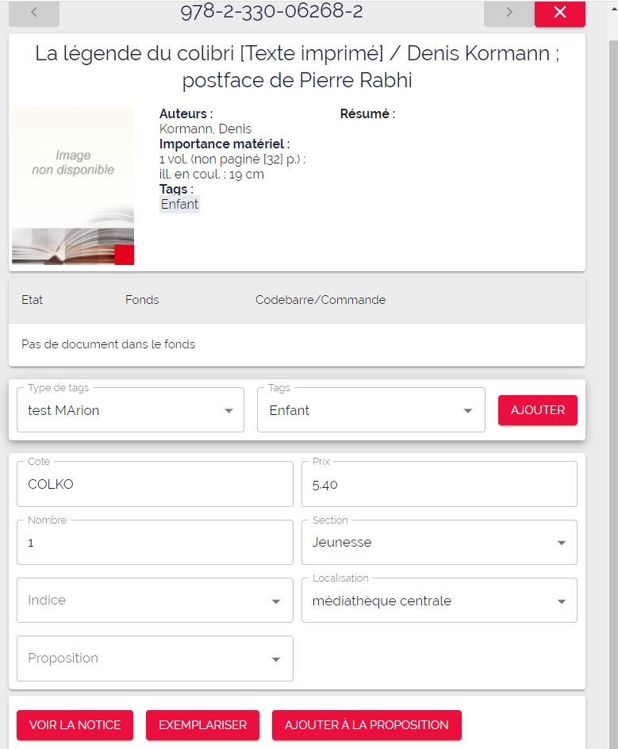Go to next record with right chevron
The width and height of the screenshot is (618, 749).
pos(509,13)
